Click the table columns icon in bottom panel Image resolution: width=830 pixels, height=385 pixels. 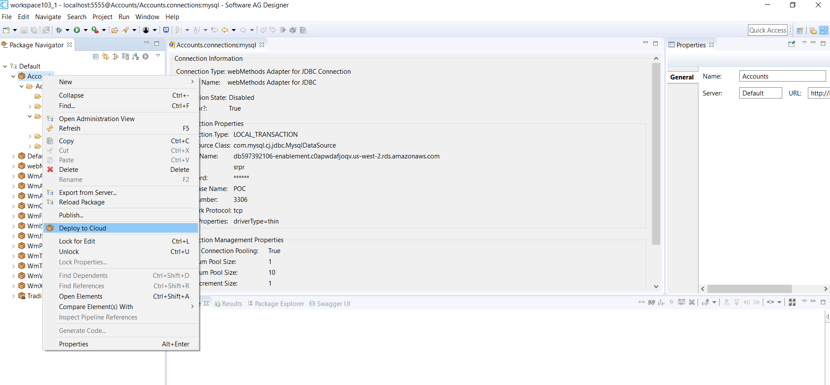[x=682, y=302]
